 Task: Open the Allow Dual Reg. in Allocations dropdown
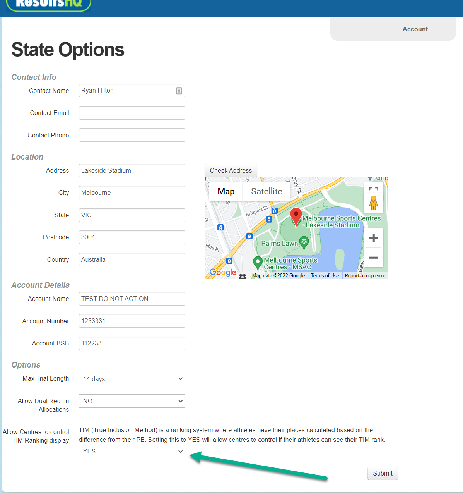pos(132,401)
